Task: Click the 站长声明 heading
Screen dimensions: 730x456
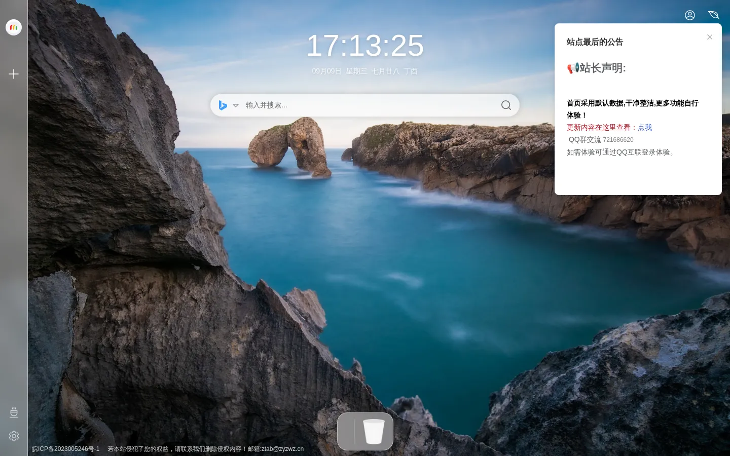Action: click(x=596, y=68)
